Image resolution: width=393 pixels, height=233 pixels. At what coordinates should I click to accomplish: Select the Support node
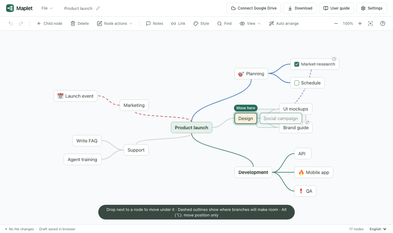coord(136,150)
